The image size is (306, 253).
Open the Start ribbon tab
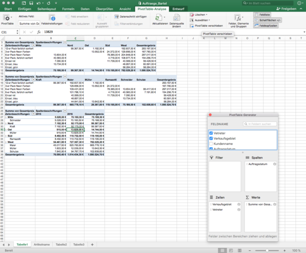click(8, 9)
